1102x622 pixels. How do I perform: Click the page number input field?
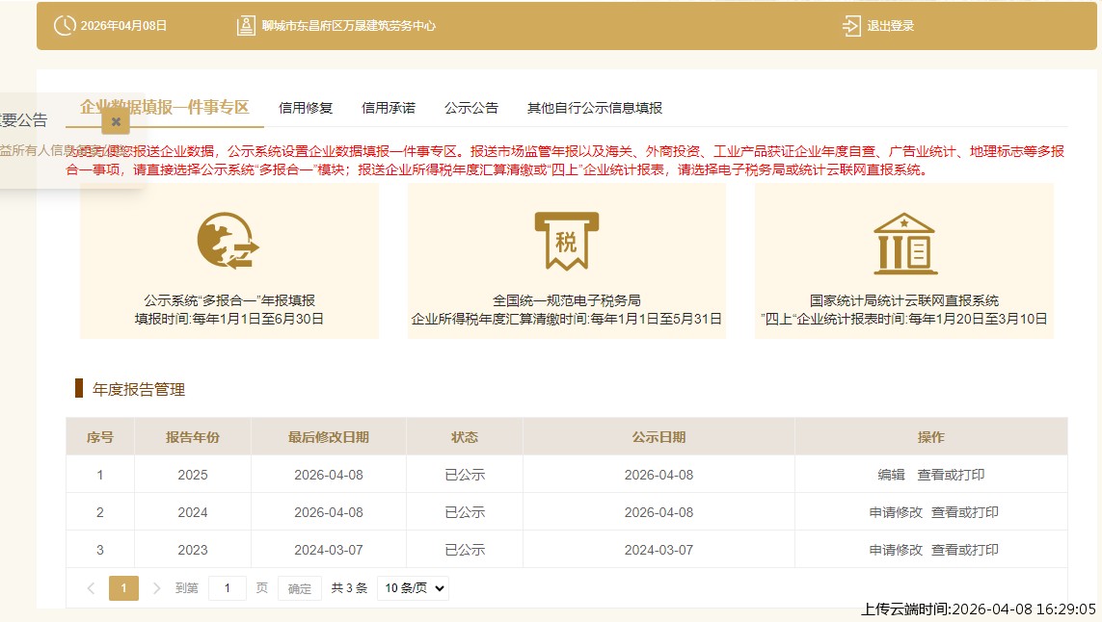tap(228, 588)
